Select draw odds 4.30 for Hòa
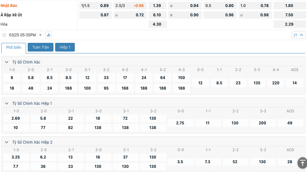This screenshot has height=172, width=307. coord(157,24)
